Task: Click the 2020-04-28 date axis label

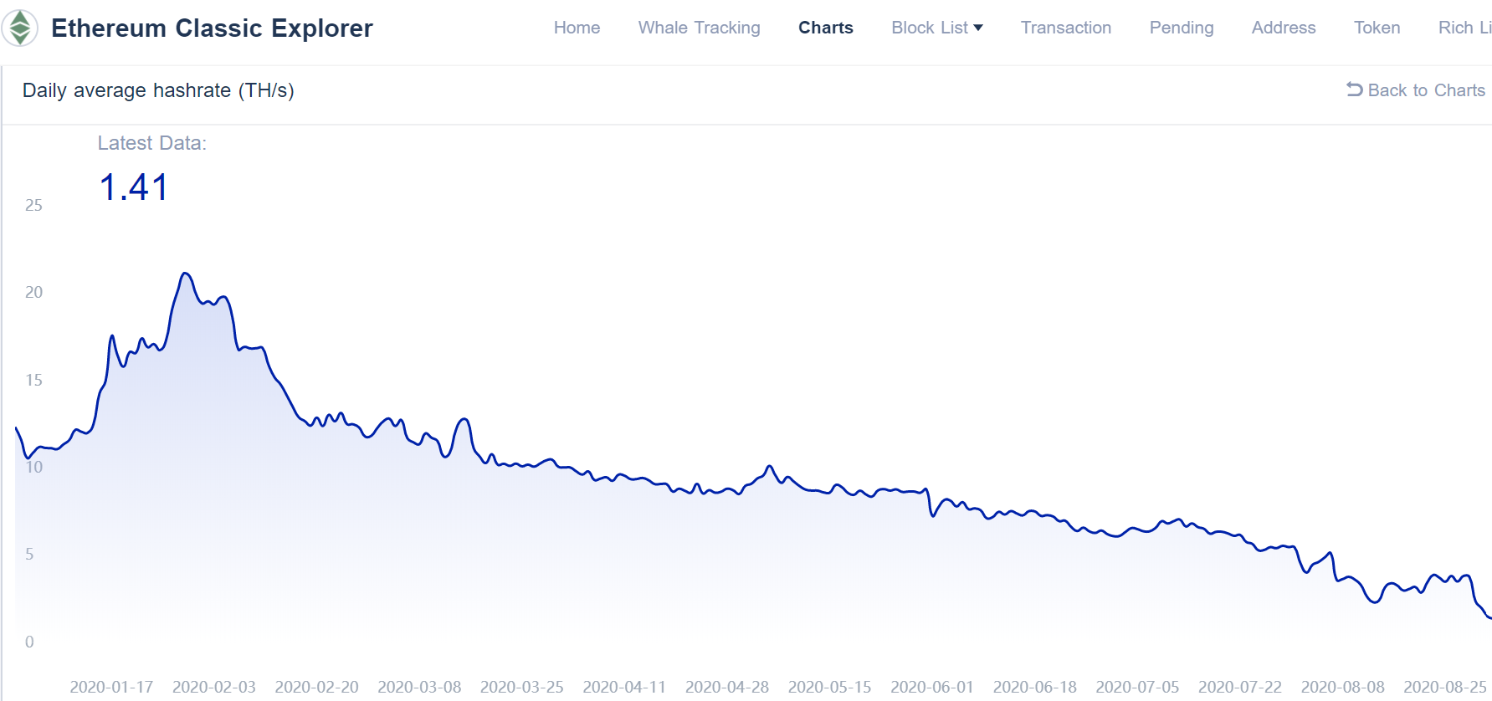Action: 727,687
